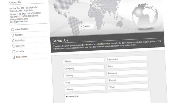177x103 pixels.
Task: Click the Nanobox product icon
Action: coord(13,35)
